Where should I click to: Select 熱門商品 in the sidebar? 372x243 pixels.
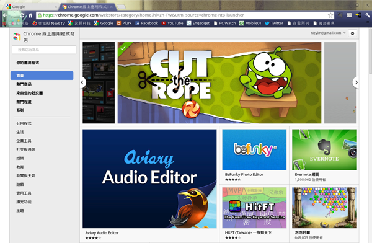click(24, 84)
